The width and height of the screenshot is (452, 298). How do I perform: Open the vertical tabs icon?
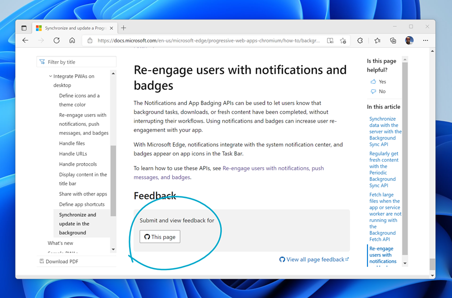[x=24, y=28]
